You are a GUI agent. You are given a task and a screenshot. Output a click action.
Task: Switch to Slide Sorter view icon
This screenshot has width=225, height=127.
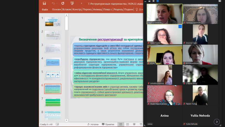[127, 124]
